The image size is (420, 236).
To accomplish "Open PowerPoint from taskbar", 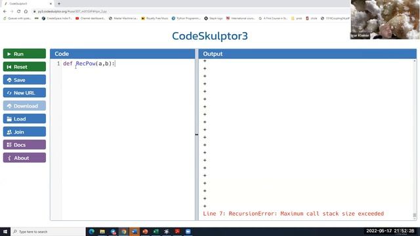I will (145, 231).
